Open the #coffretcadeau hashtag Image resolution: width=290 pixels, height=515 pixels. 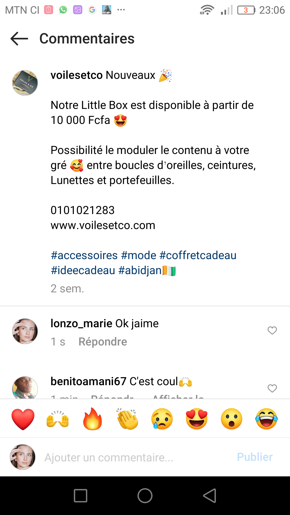point(198,255)
